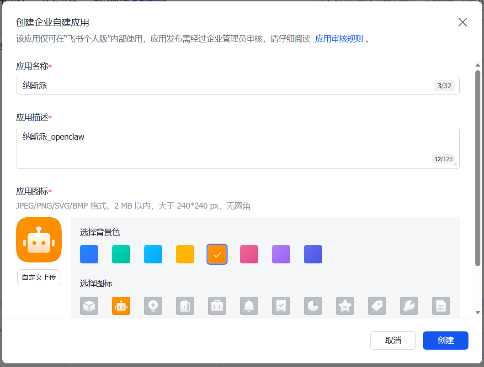Focus the 应用名称 input field
The image size is (484, 367).
click(x=224, y=86)
